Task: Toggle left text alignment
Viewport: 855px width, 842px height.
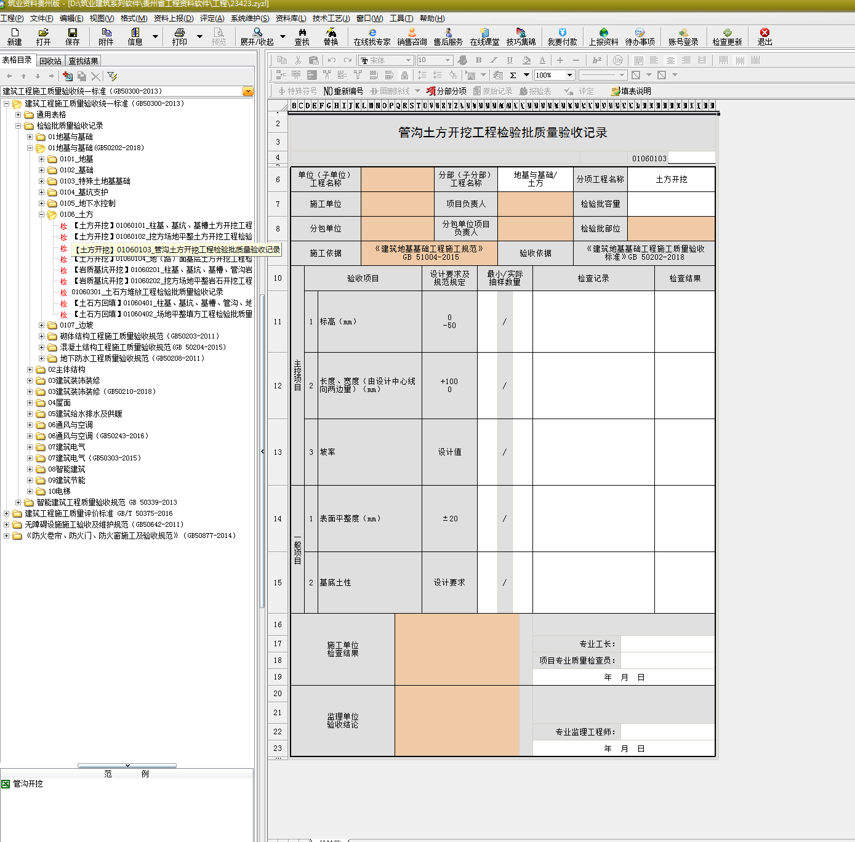Action: [654, 60]
